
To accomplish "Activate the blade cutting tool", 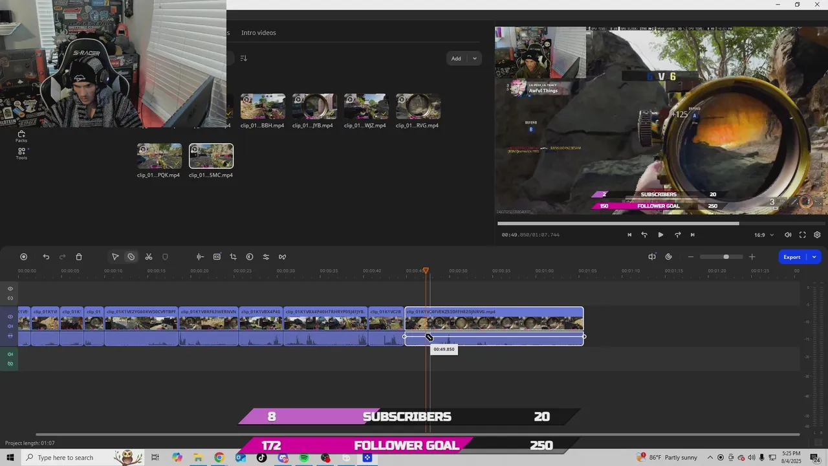I will click(131, 257).
